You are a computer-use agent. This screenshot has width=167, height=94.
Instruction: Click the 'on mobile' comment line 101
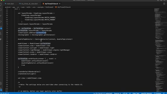40,91
